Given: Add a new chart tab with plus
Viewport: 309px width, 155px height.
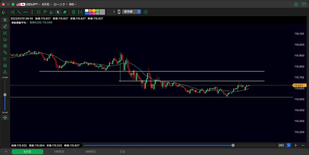Looking at the screenshot, I should 6,152.
